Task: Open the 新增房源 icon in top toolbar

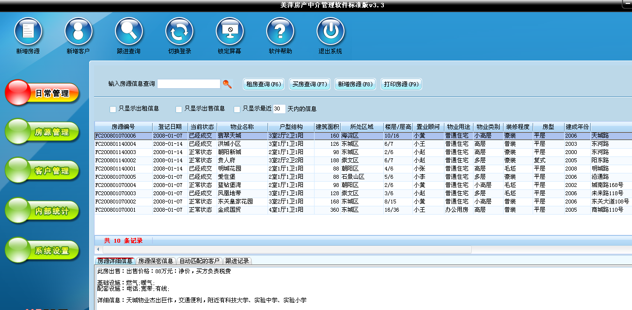Action: tap(28, 31)
